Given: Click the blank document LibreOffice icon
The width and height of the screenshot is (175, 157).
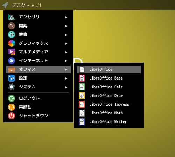Looking at the screenshot, I should tap(82, 69).
